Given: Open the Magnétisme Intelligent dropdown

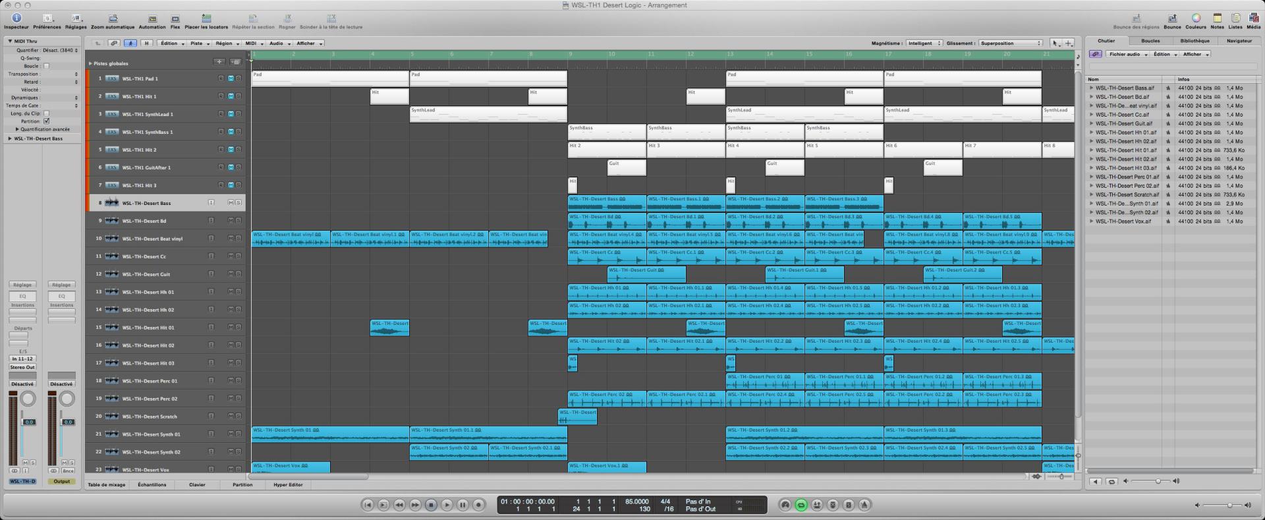Looking at the screenshot, I should (924, 43).
